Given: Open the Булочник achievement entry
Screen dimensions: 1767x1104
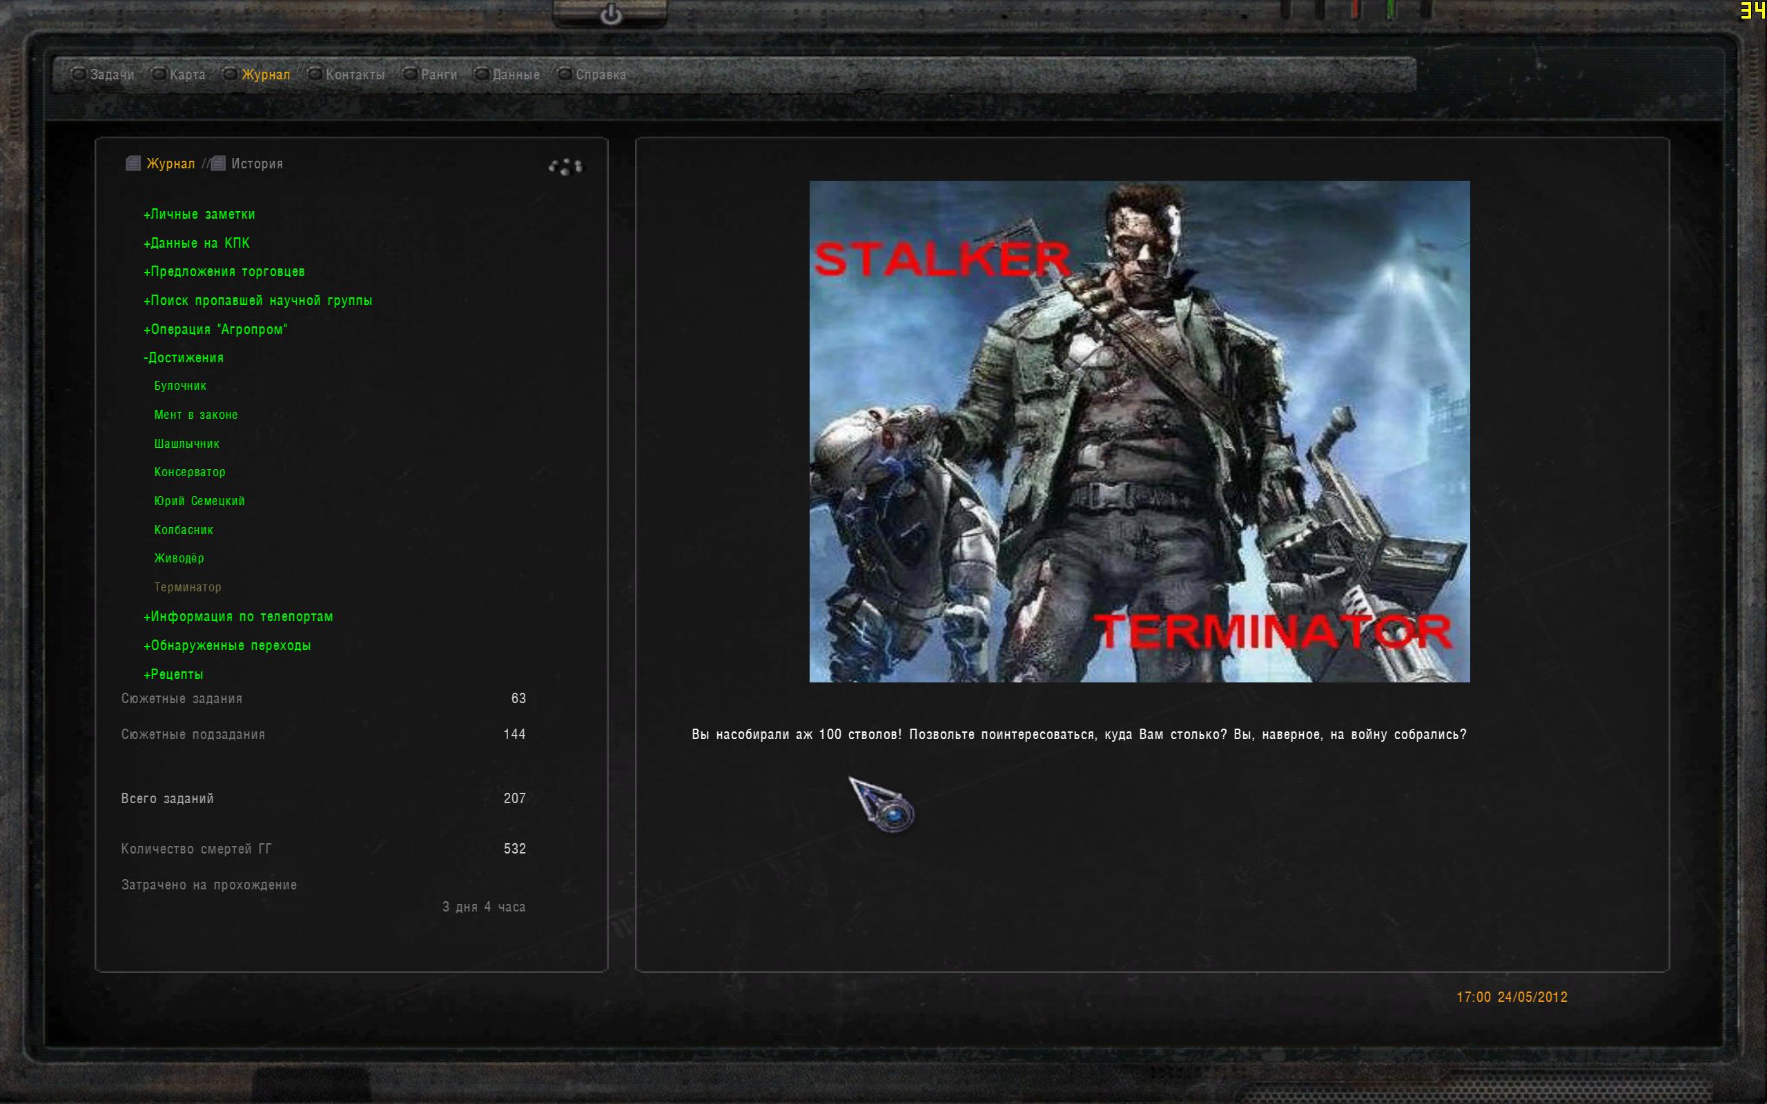Looking at the screenshot, I should [x=180, y=386].
